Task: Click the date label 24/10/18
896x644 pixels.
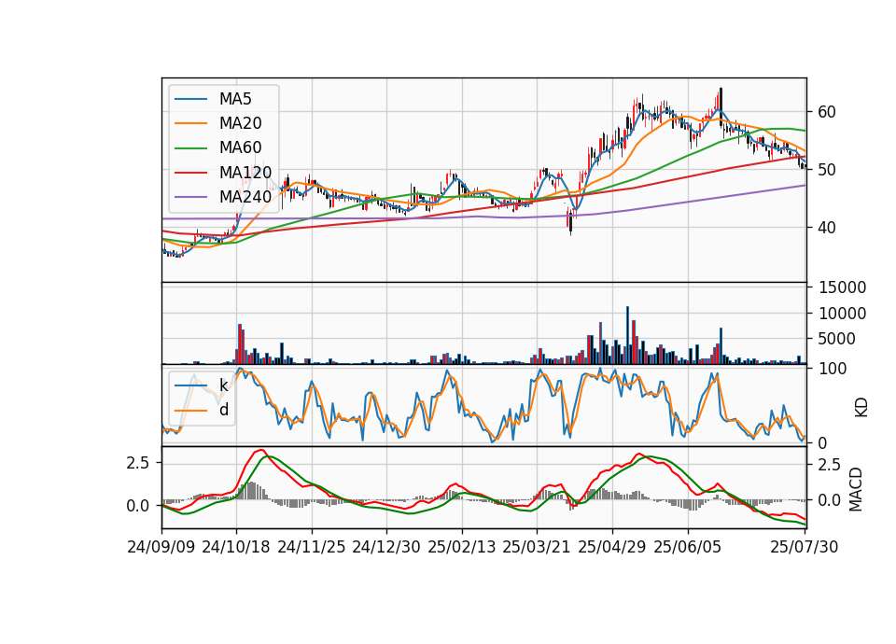Action: tap(236, 547)
